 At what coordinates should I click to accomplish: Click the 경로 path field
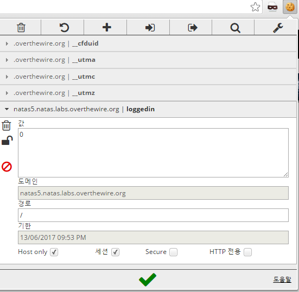(153, 215)
